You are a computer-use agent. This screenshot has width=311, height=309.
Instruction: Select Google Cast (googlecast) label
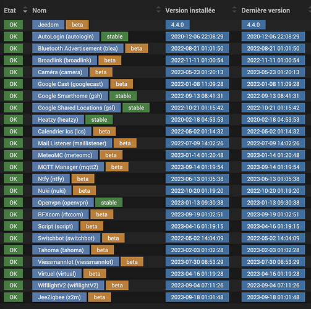[x=70, y=84]
